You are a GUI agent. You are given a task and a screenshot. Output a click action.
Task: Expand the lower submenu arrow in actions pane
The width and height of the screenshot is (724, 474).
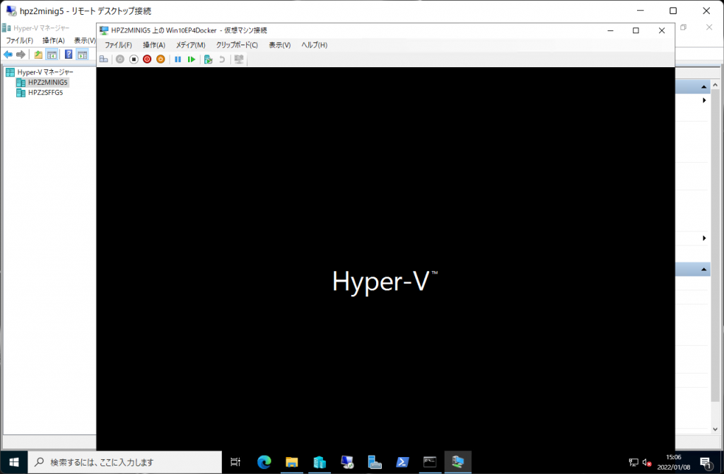point(704,238)
